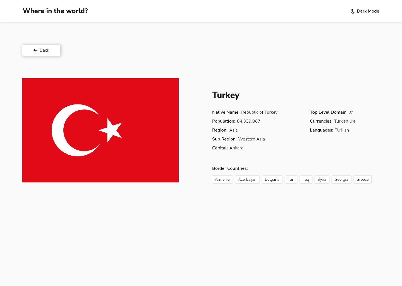
Task: Open the Armenia border country
Action: (222, 179)
